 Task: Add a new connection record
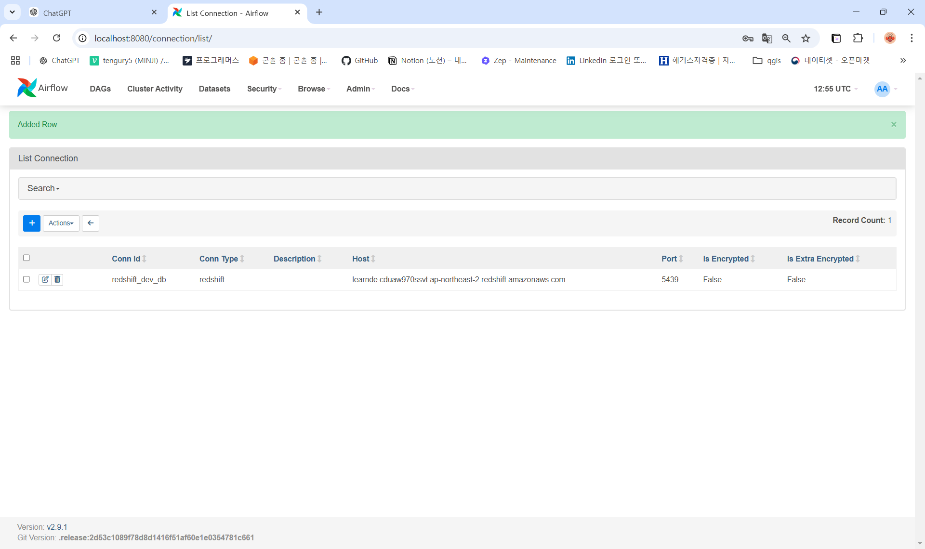pyautogui.click(x=31, y=223)
